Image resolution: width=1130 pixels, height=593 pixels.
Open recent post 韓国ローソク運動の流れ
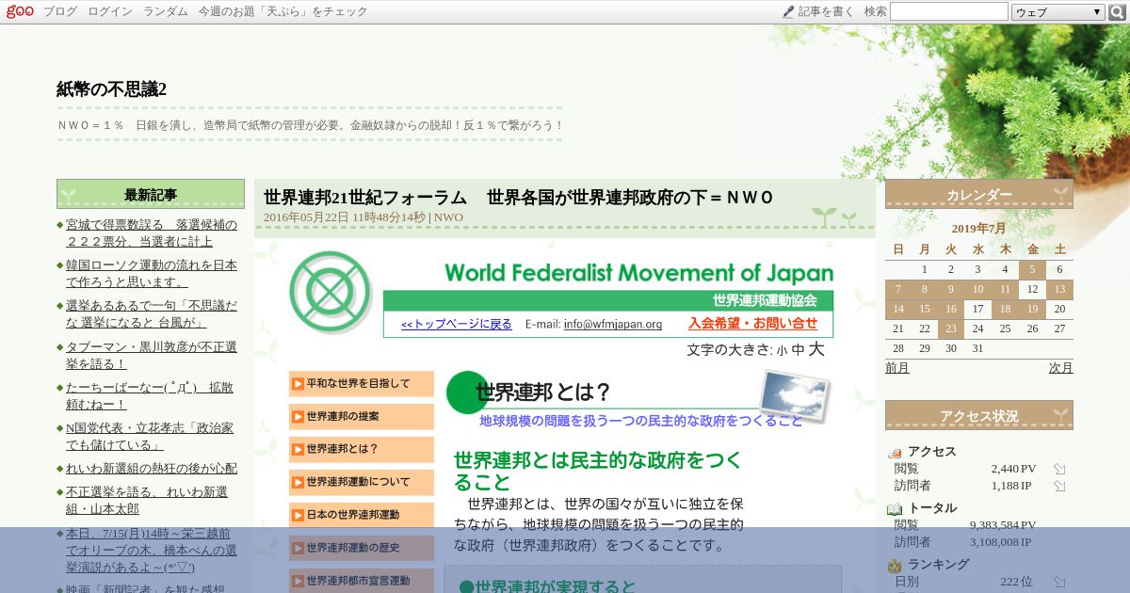coord(151,274)
